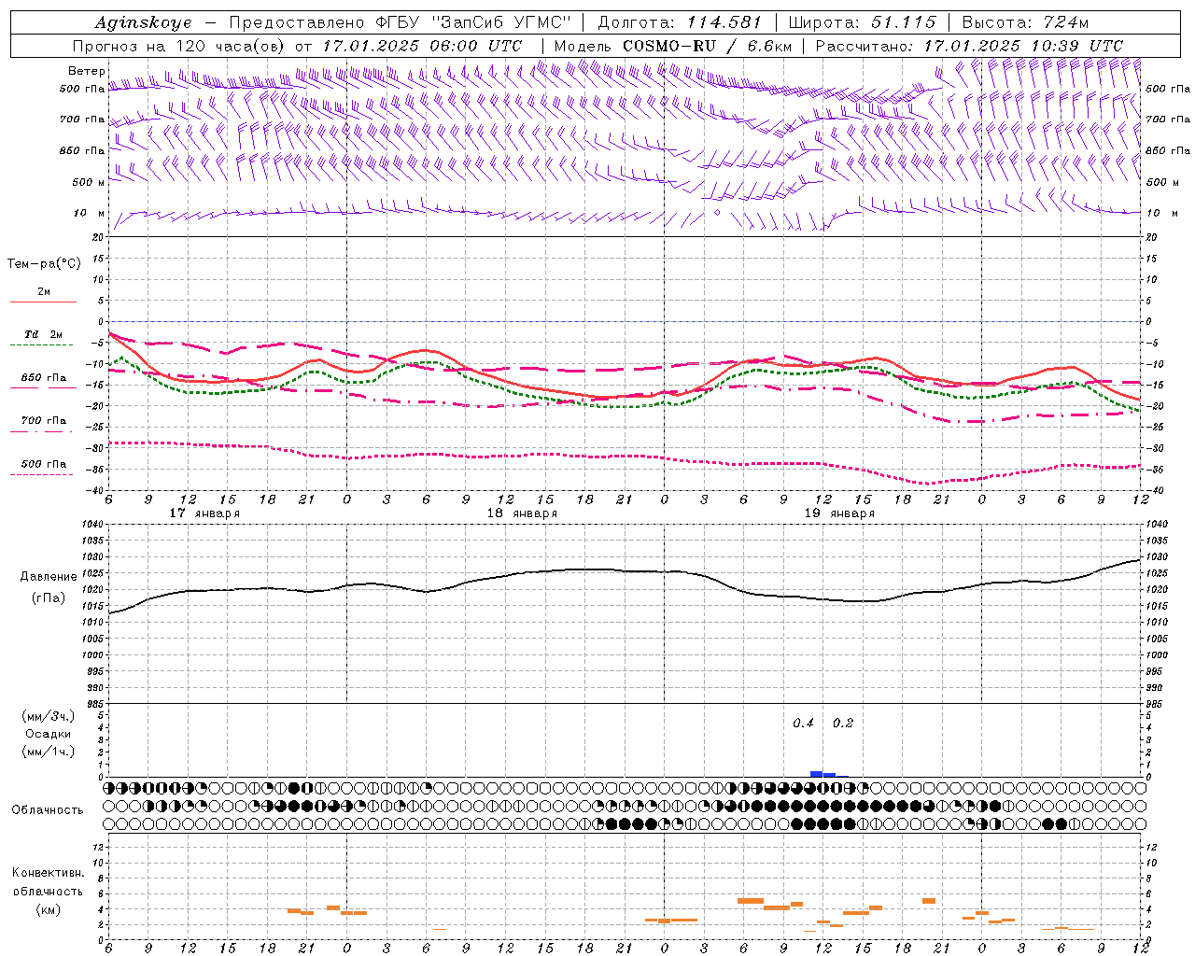This screenshot has height=956, width=1195.
Task: Select the 'Облачность' cloud cover label
Action: click(47, 809)
